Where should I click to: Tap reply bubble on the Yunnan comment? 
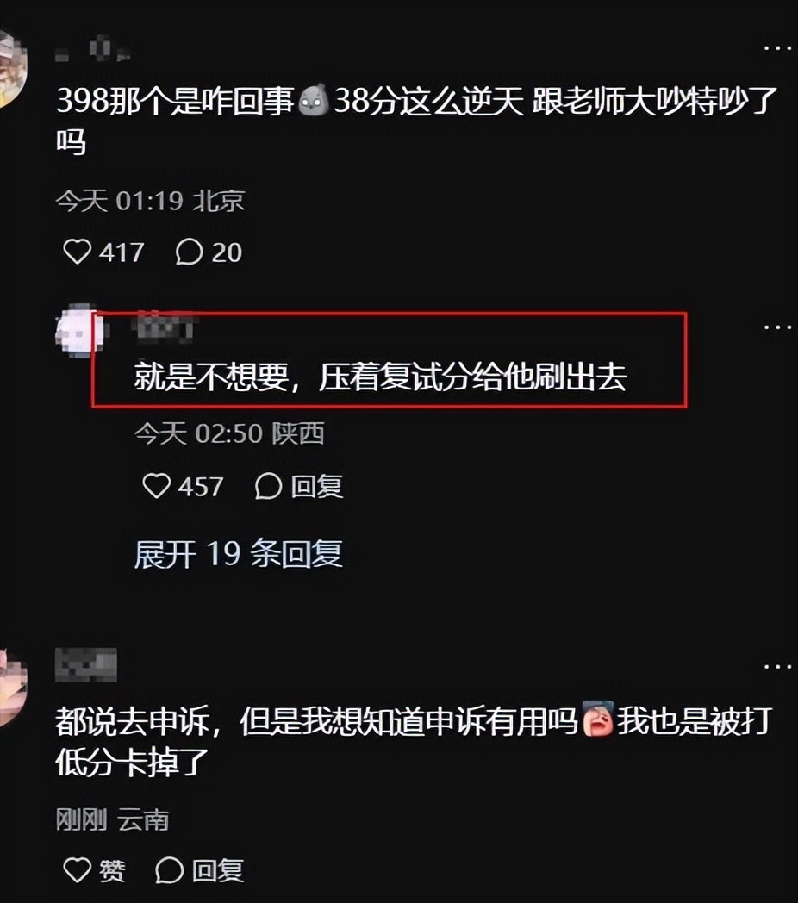(x=170, y=870)
